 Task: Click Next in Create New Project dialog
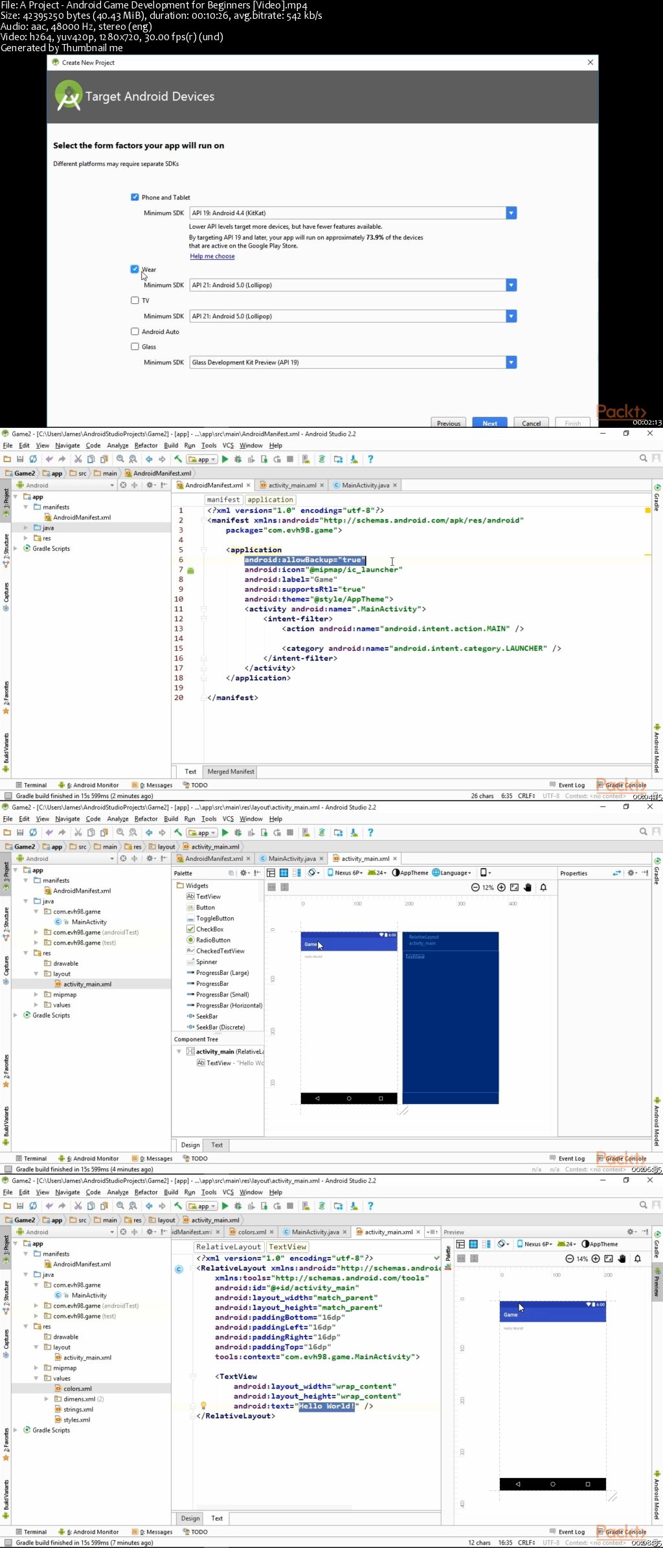point(490,423)
